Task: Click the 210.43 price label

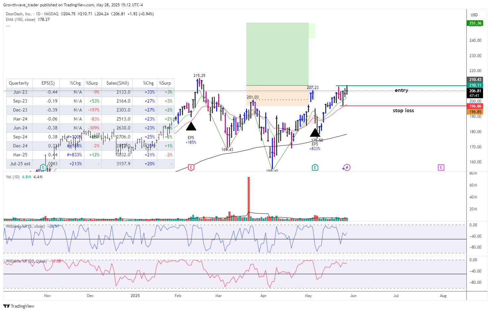Action: [475, 80]
